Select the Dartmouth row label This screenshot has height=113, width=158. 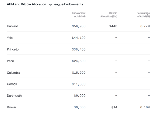[14, 96]
